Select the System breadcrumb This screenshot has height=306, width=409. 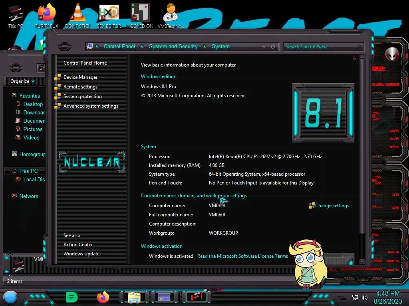point(220,46)
